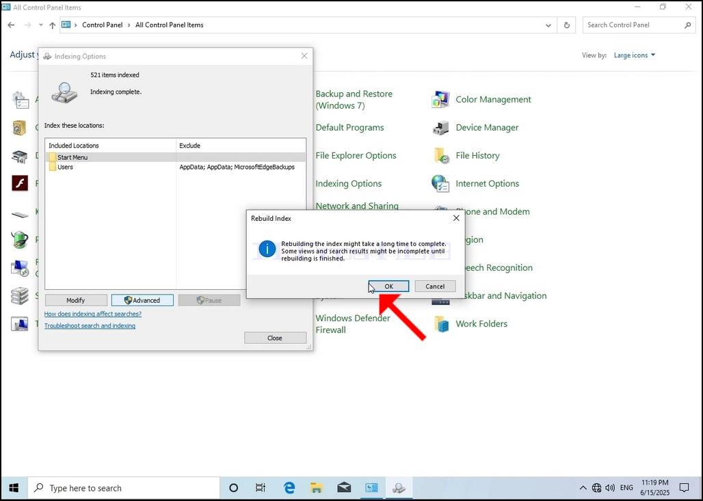Click the Close button in Indexing Options

275,338
